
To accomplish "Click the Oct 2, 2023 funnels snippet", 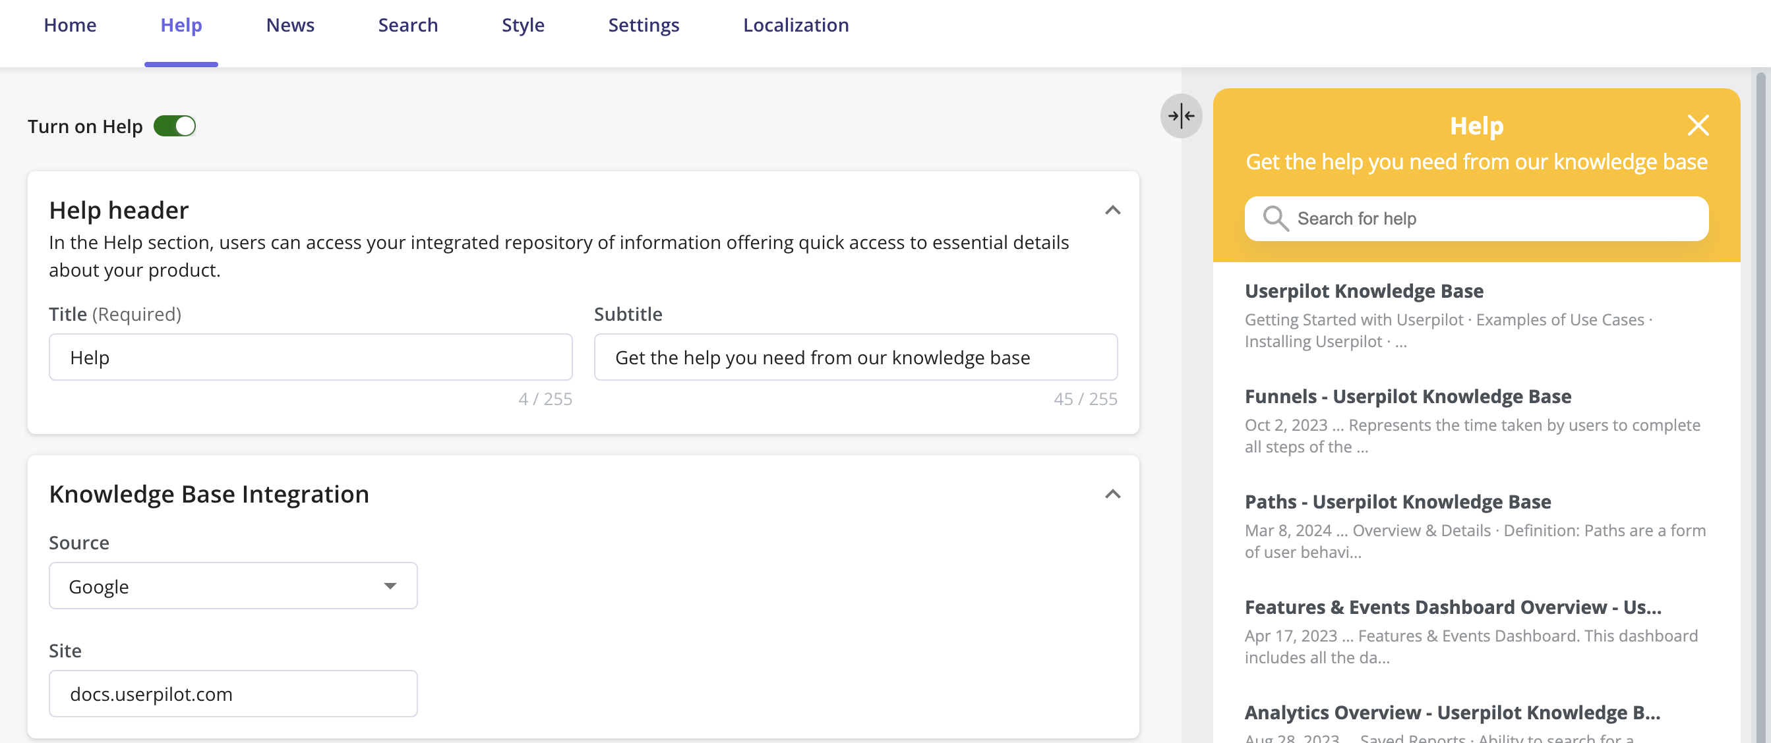I will [x=1472, y=436].
